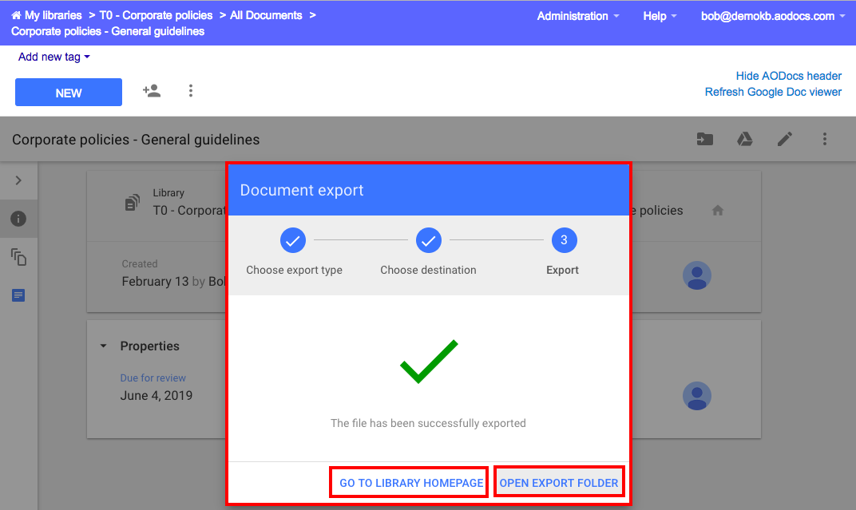
Task: Open the Administration menu
Action: 578,16
